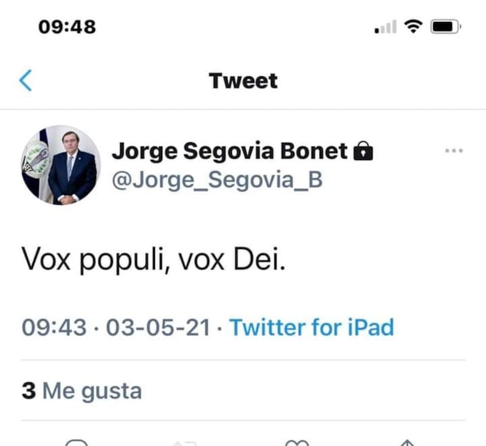Tap the Tweet header title
The height and width of the screenshot is (446, 486).
click(x=243, y=80)
